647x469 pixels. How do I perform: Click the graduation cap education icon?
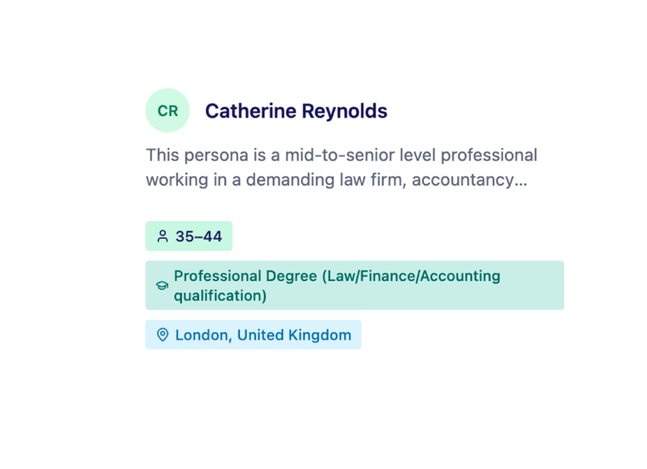pyautogui.click(x=162, y=285)
